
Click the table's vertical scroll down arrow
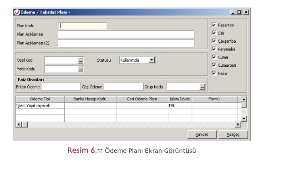coord(244,118)
